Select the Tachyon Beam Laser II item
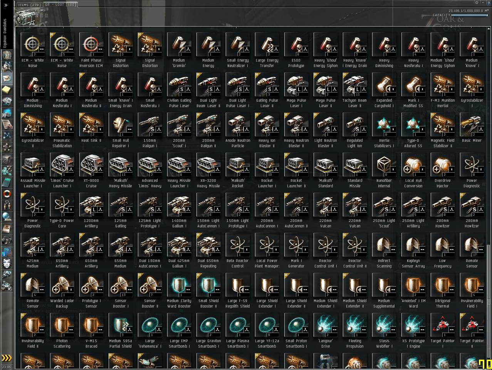This screenshot has width=492, height=370. [x=355, y=89]
